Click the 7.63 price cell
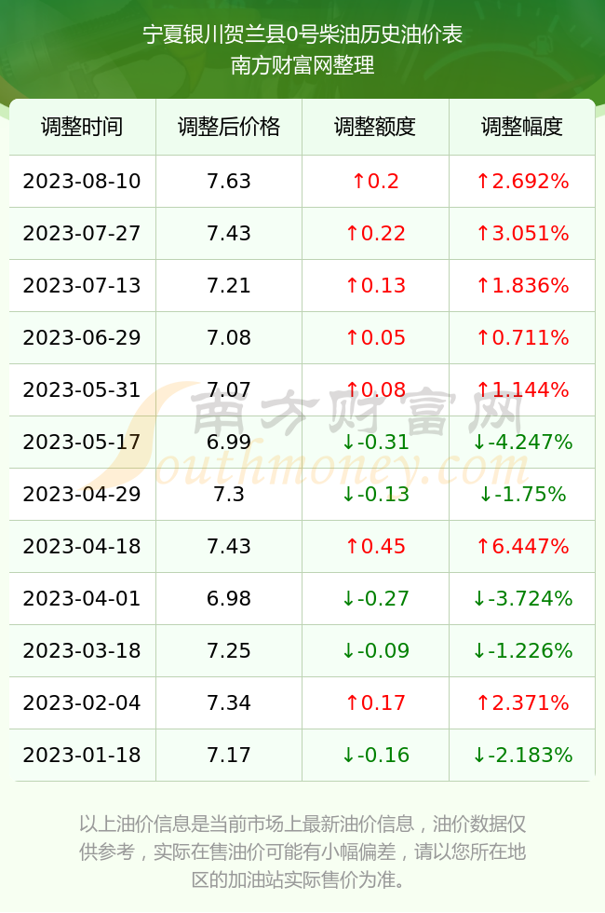Screen dimensions: 605x913 (x=229, y=181)
